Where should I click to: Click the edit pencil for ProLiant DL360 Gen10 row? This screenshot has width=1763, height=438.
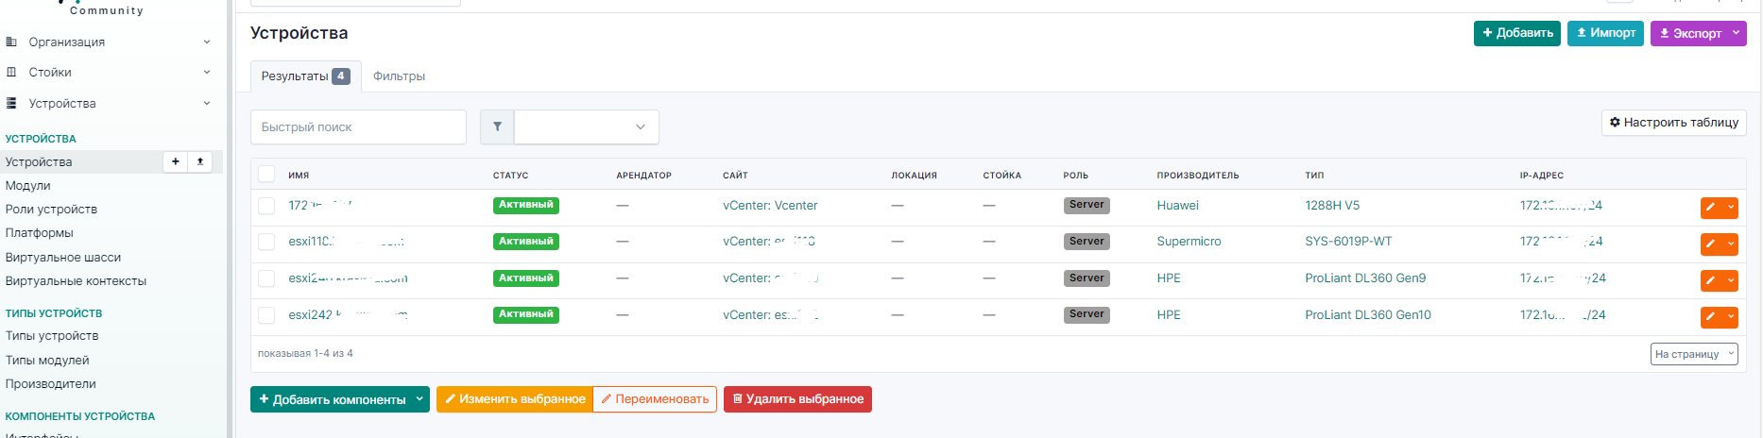1710,317
